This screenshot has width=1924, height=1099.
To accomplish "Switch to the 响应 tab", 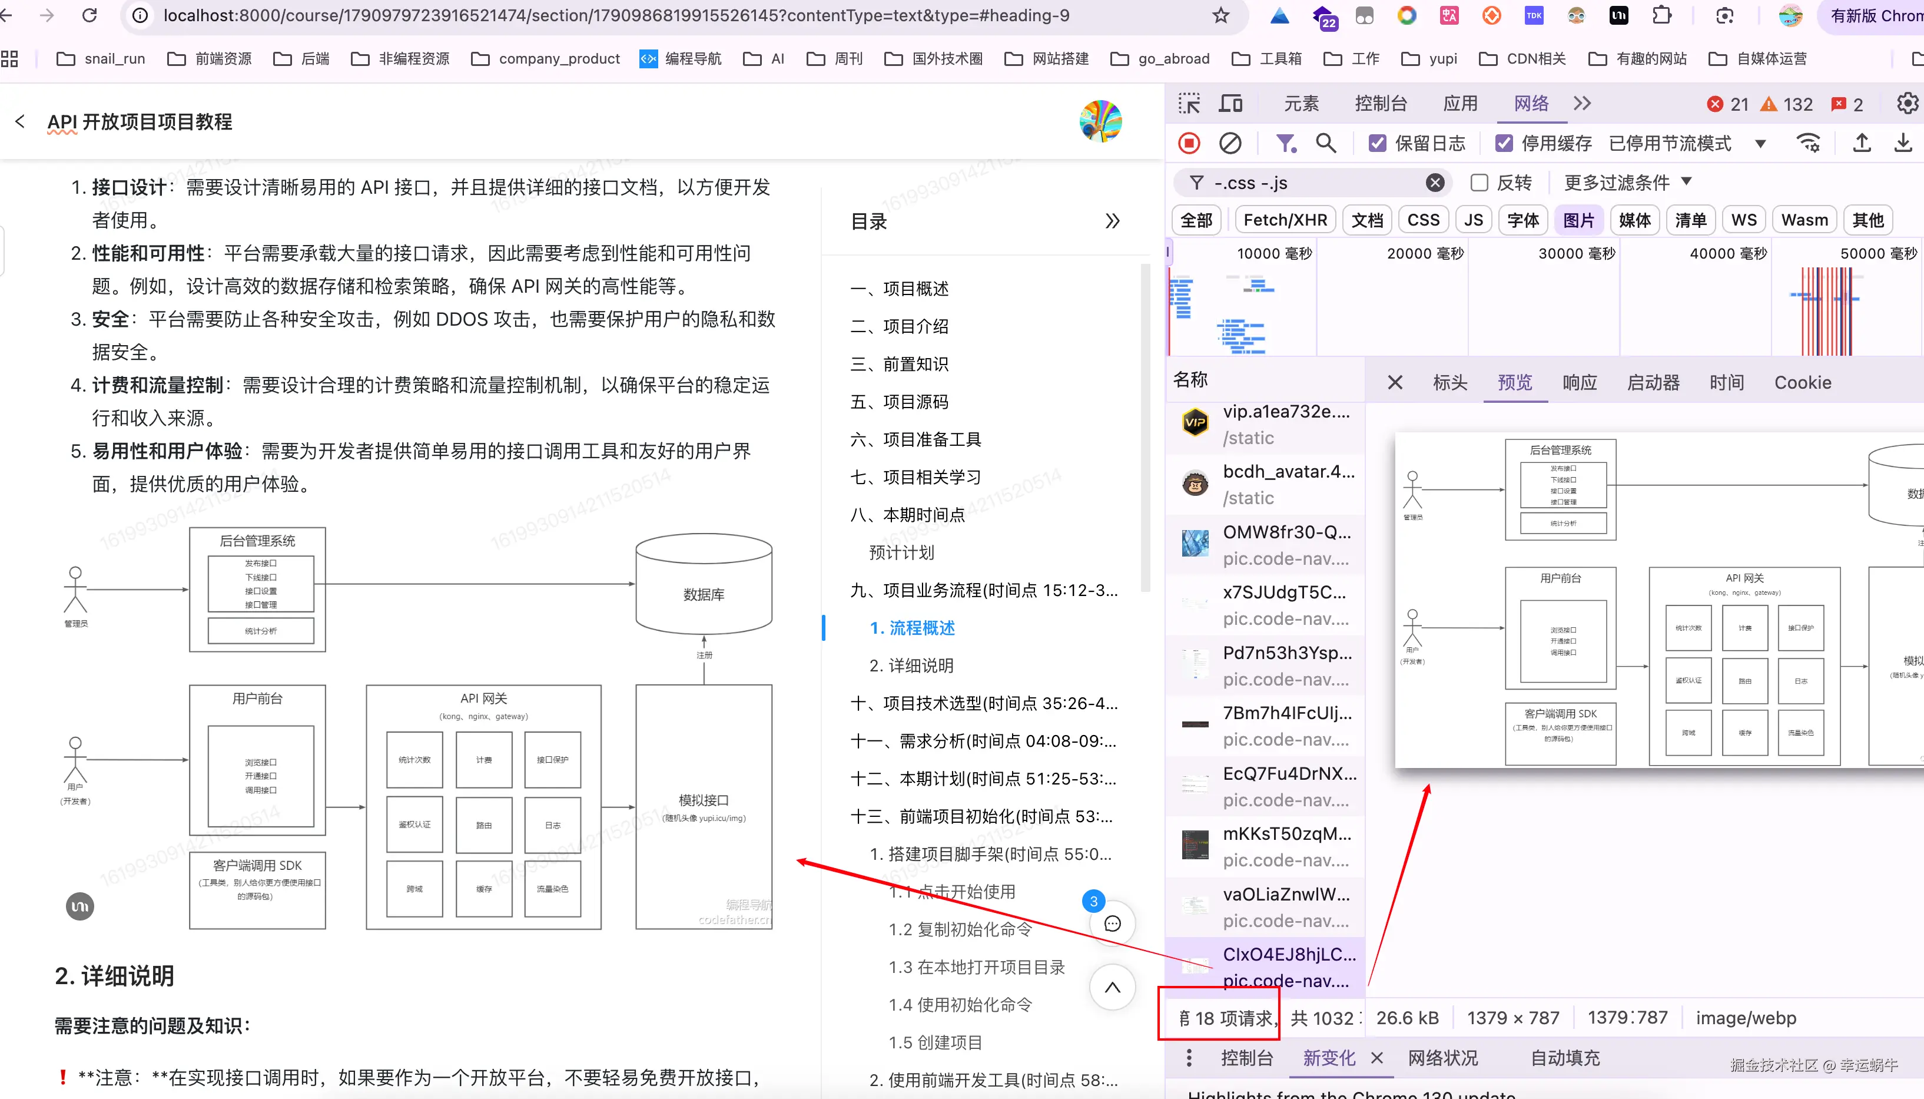I will [x=1579, y=383].
